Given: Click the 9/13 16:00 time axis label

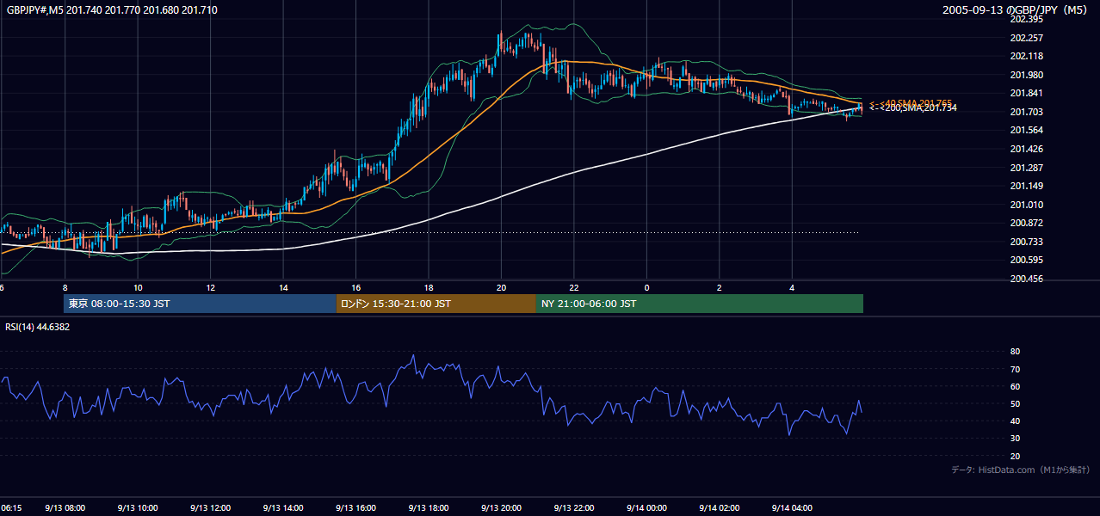Looking at the screenshot, I should (x=355, y=508).
